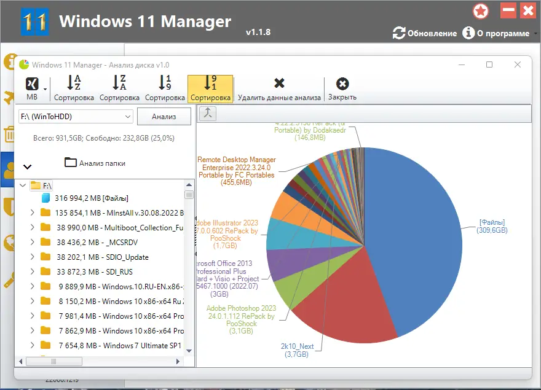
Task: Expand Windows.10.RU-EN.x86 folder
Action: coord(32,286)
